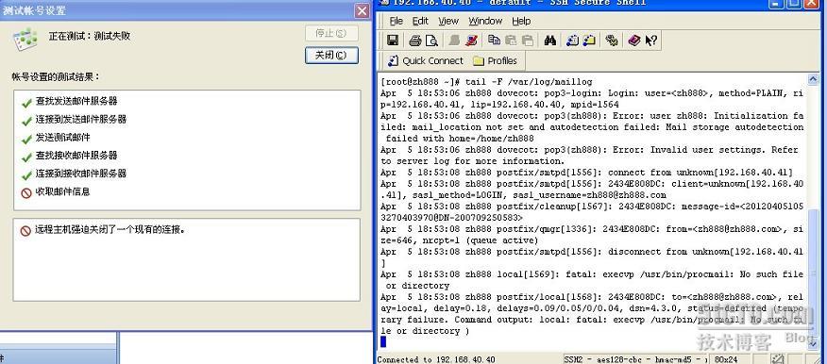Screen dimensions: 827x364
Task: Open Find with the binoculars icon
Action: [x=550, y=40]
